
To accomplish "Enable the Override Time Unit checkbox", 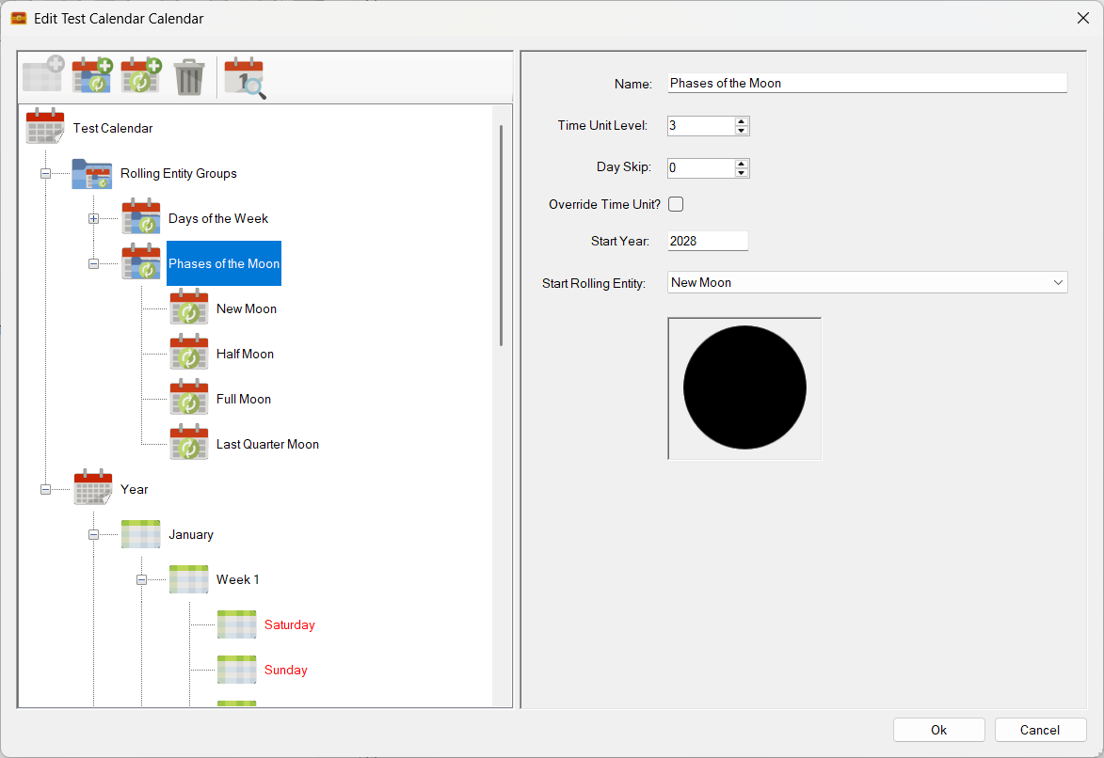I will click(x=676, y=204).
